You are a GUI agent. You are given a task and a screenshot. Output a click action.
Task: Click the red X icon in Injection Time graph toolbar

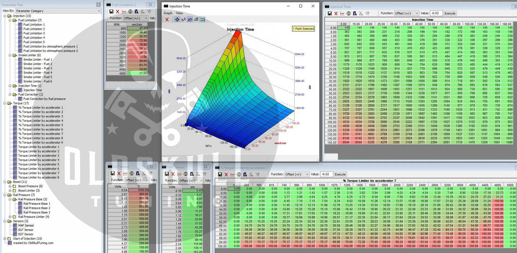[167, 19]
